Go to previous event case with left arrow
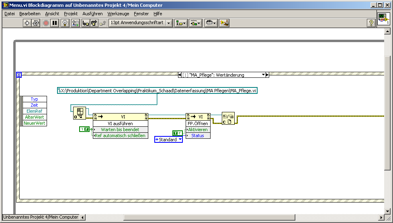Screen dimensions: 393x223 [180, 75]
